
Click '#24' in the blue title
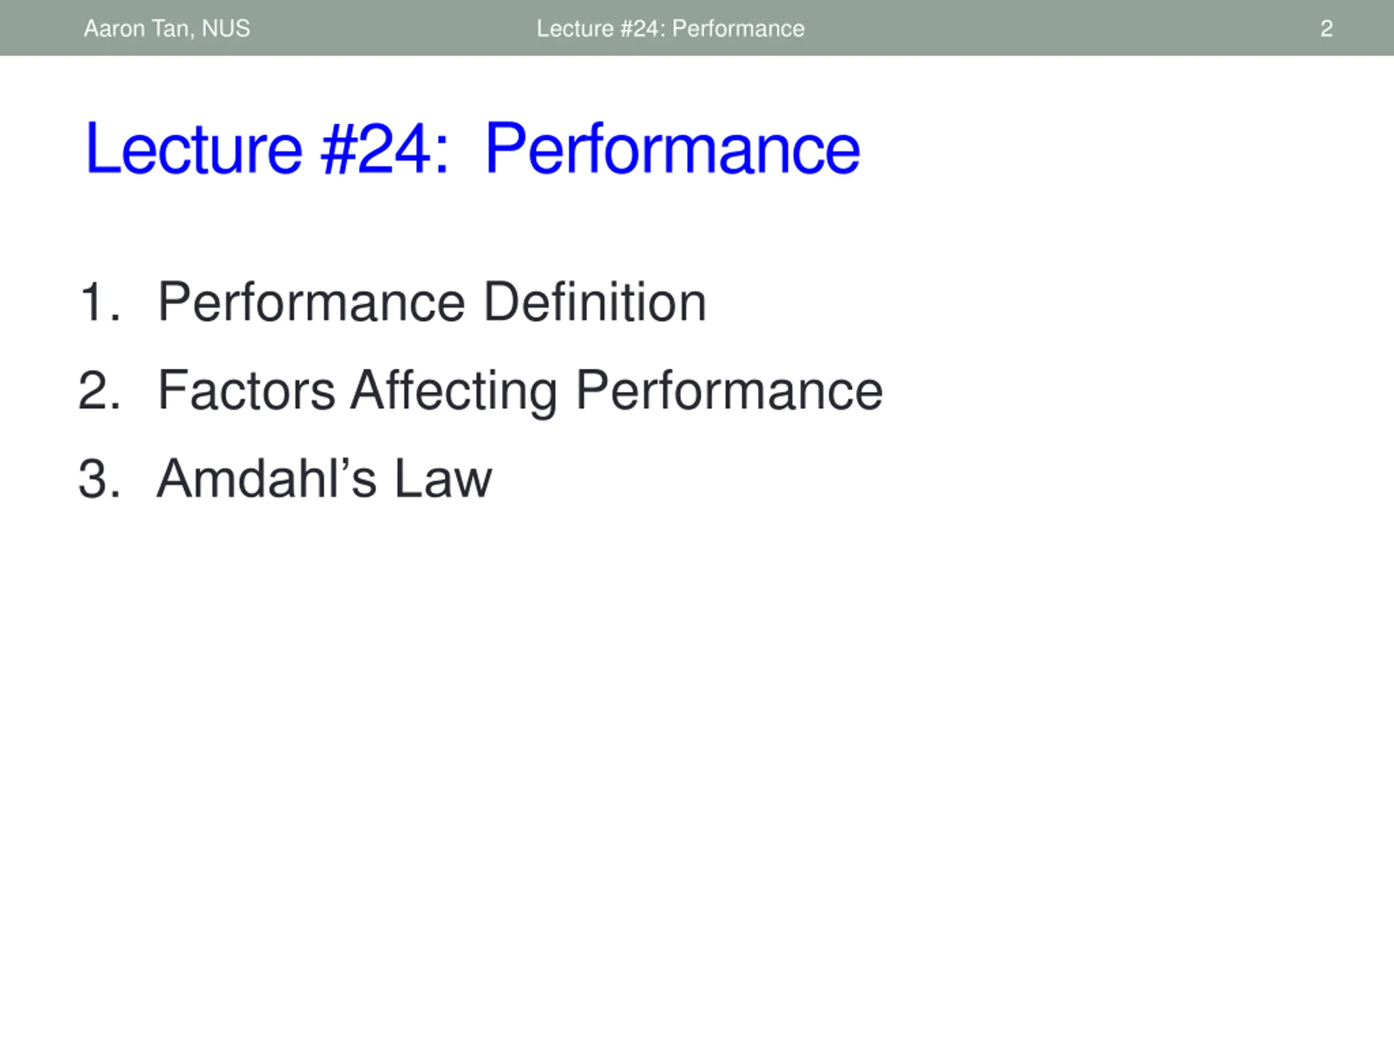click(x=377, y=148)
